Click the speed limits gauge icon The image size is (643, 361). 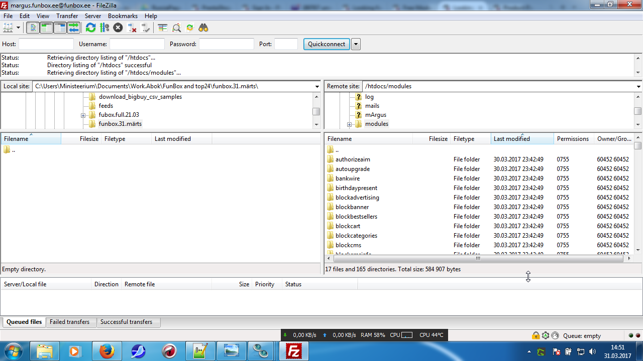click(x=555, y=335)
